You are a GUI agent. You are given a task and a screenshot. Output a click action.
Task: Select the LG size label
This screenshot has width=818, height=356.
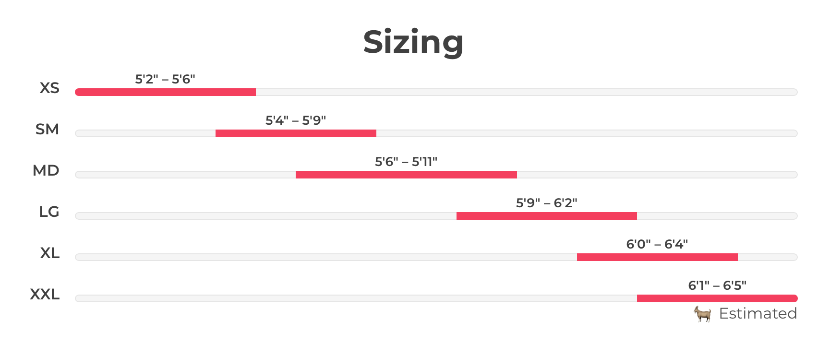pos(49,212)
